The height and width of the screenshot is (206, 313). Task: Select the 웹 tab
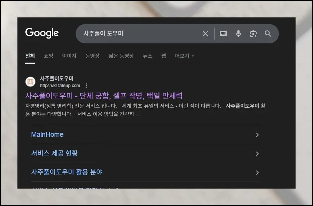coord(164,56)
